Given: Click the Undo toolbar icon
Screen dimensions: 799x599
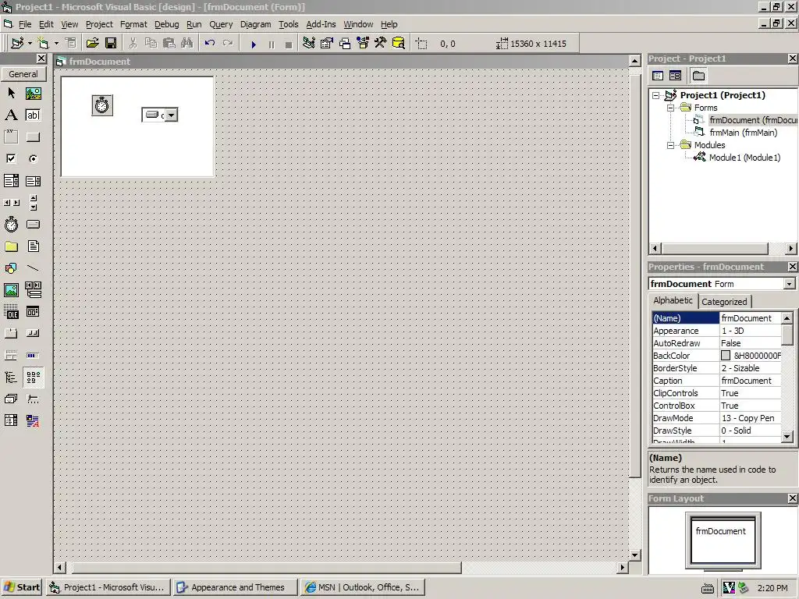Looking at the screenshot, I should coord(209,44).
